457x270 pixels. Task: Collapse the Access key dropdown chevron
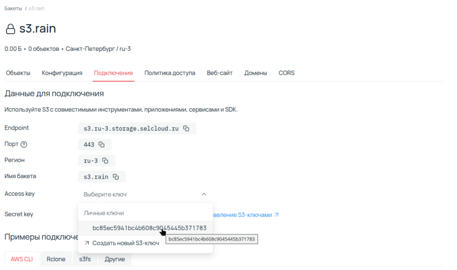tap(204, 194)
